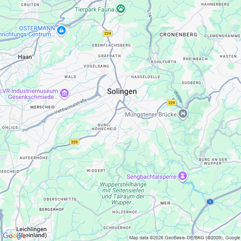Open the OSTERMANN shopping bag marker
Image resolution: width=241 pixels, height=241 pixels.
point(61,31)
